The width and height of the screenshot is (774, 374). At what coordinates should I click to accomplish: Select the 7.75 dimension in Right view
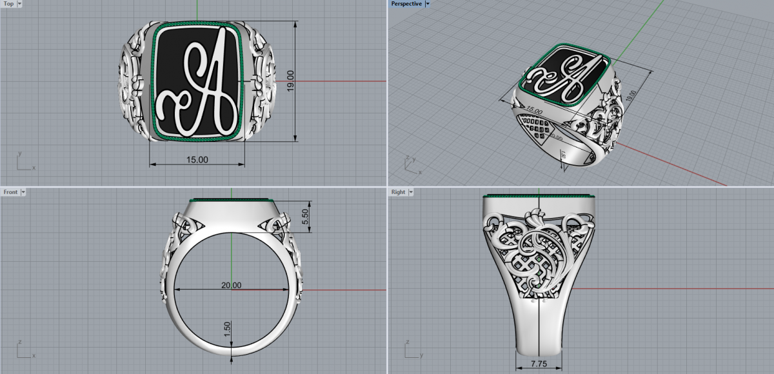click(539, 364)
